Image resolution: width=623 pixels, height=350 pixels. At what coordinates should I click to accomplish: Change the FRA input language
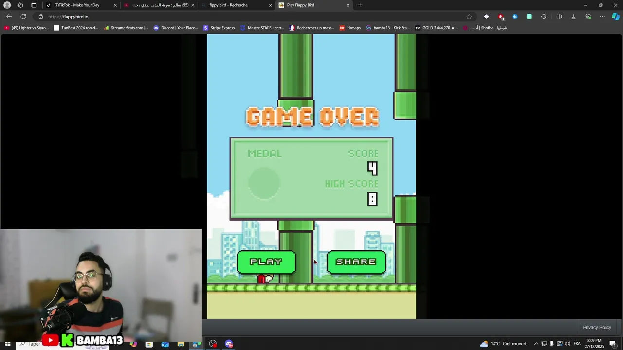tap(577, 344)
